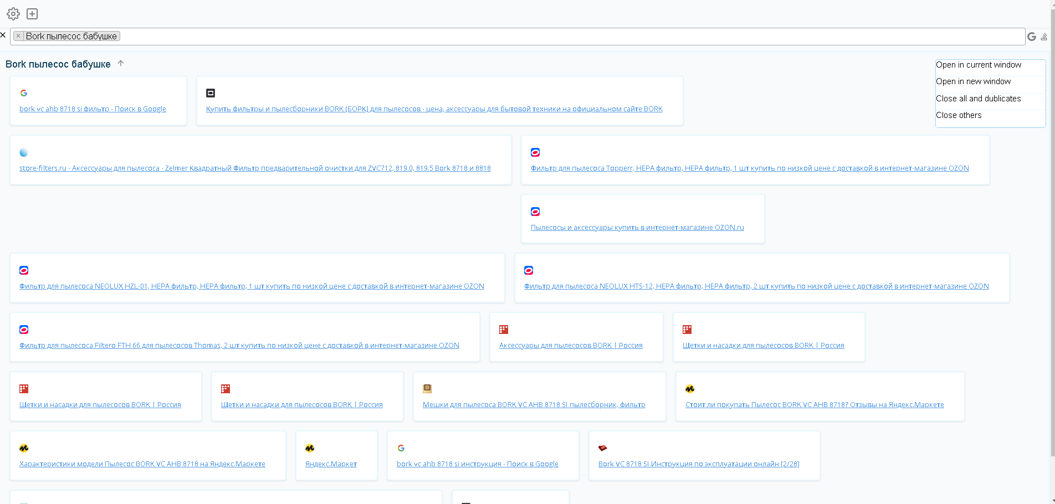1055x504 pixels.
Task: Click favicon on the 'Яндекс.Маркет' card
Action: pos(310,448)
